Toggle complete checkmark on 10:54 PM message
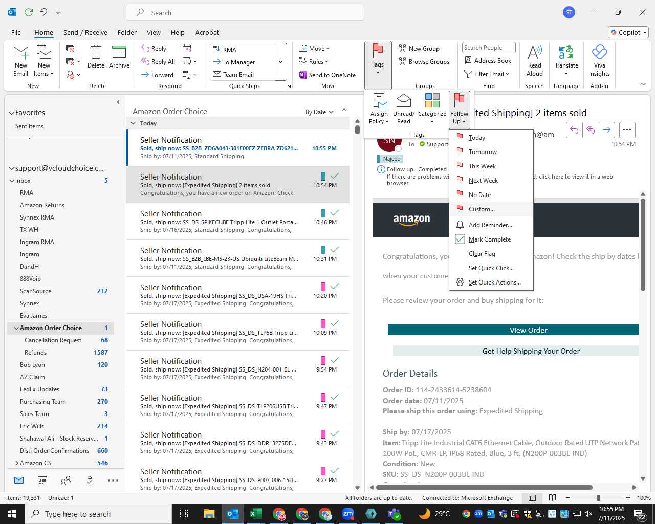655x524 pixels. pos(335,176)
